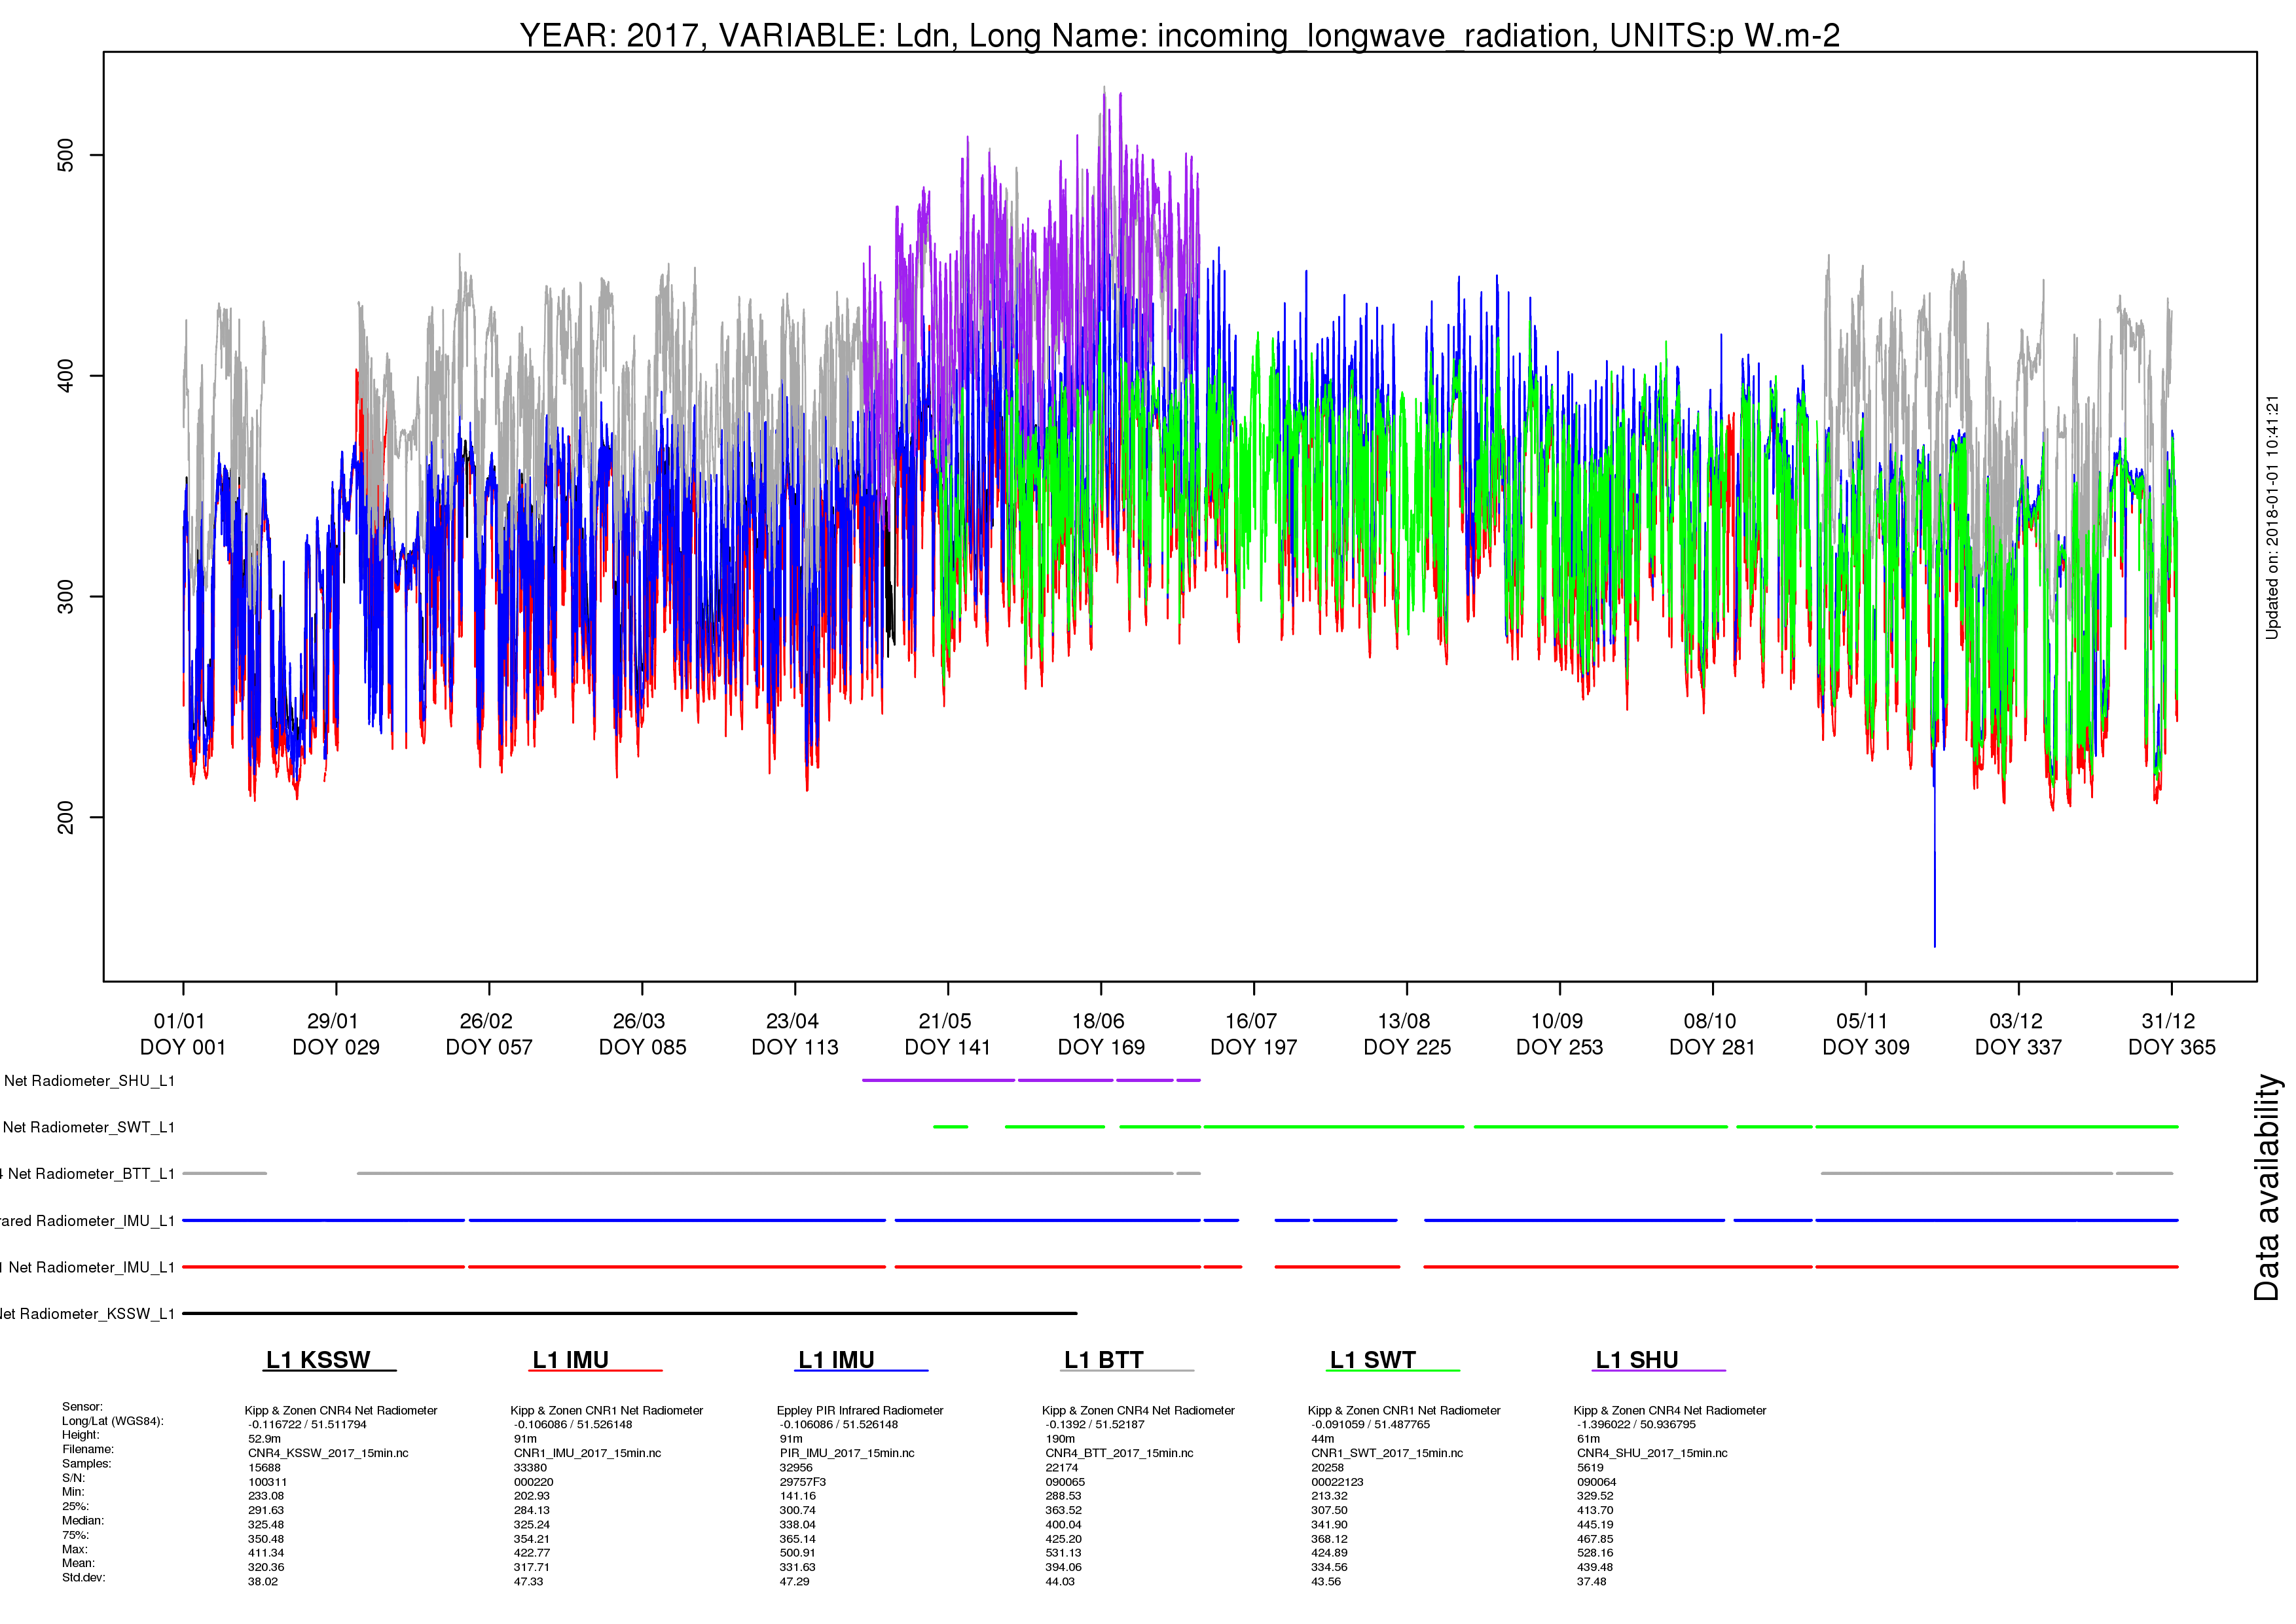Image resolution: width=2296 pixels, height=1624 pixels.
Task: Click the 'Eppley PIR Infrared Radiometer' sensor name
Action: click(860, 1411)
